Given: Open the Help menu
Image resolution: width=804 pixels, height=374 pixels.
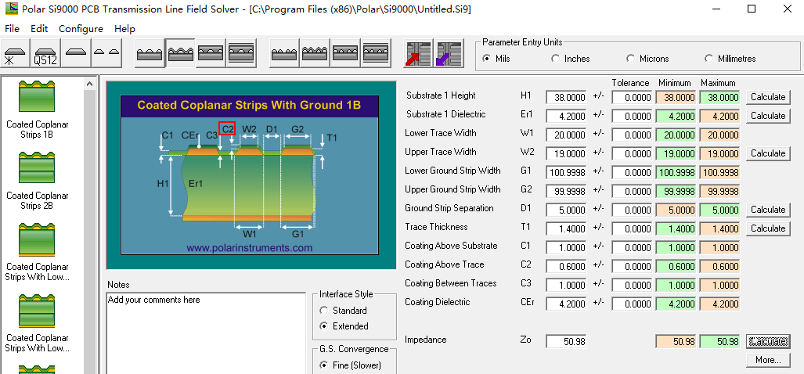Looking at the screenshot, I should [x=124, y=29].
